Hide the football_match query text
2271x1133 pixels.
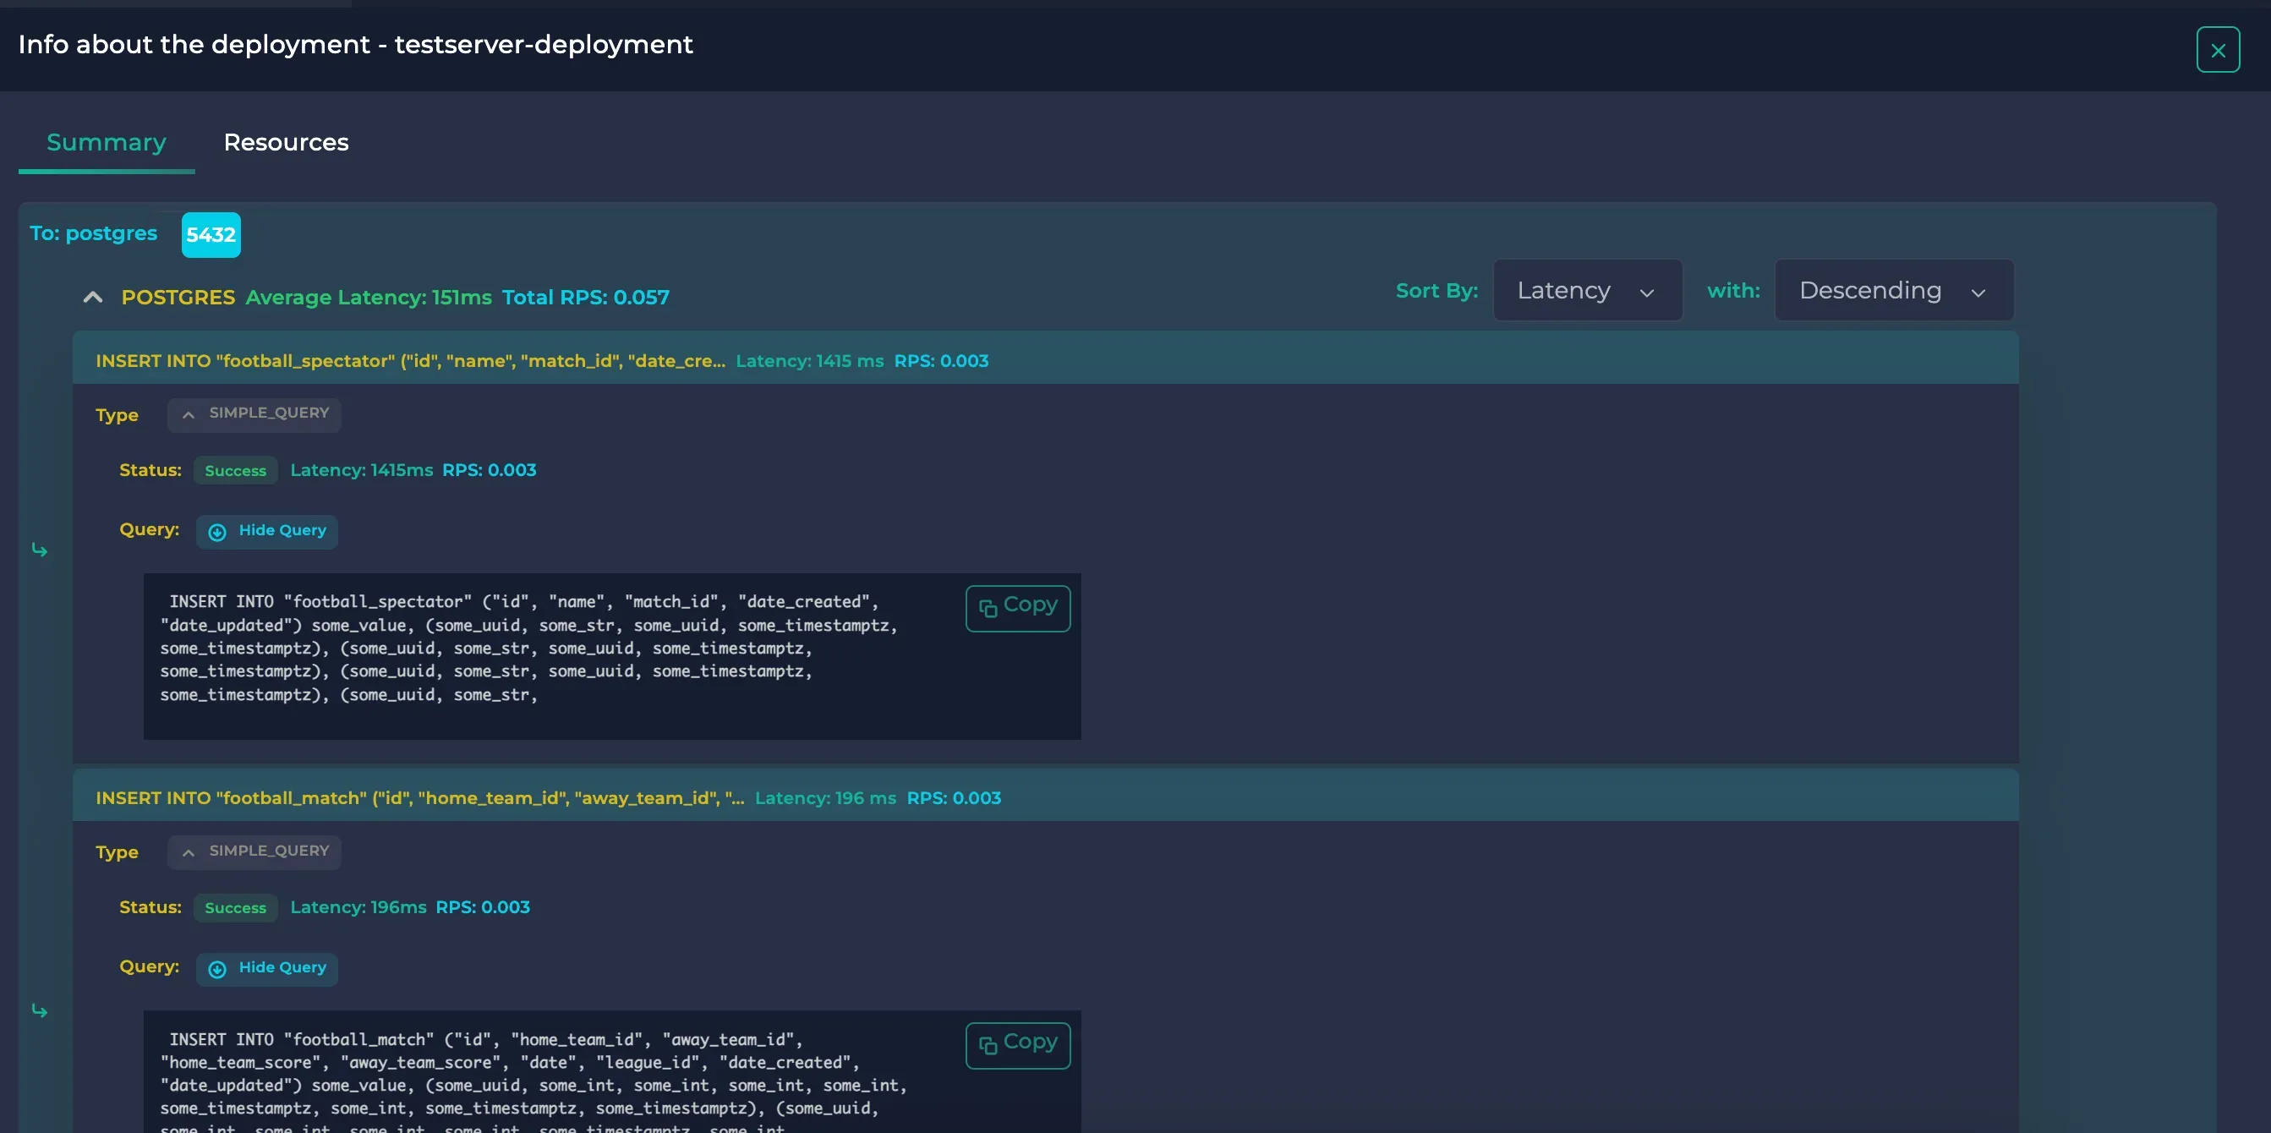pyautogui.click(x=266, y=968)
